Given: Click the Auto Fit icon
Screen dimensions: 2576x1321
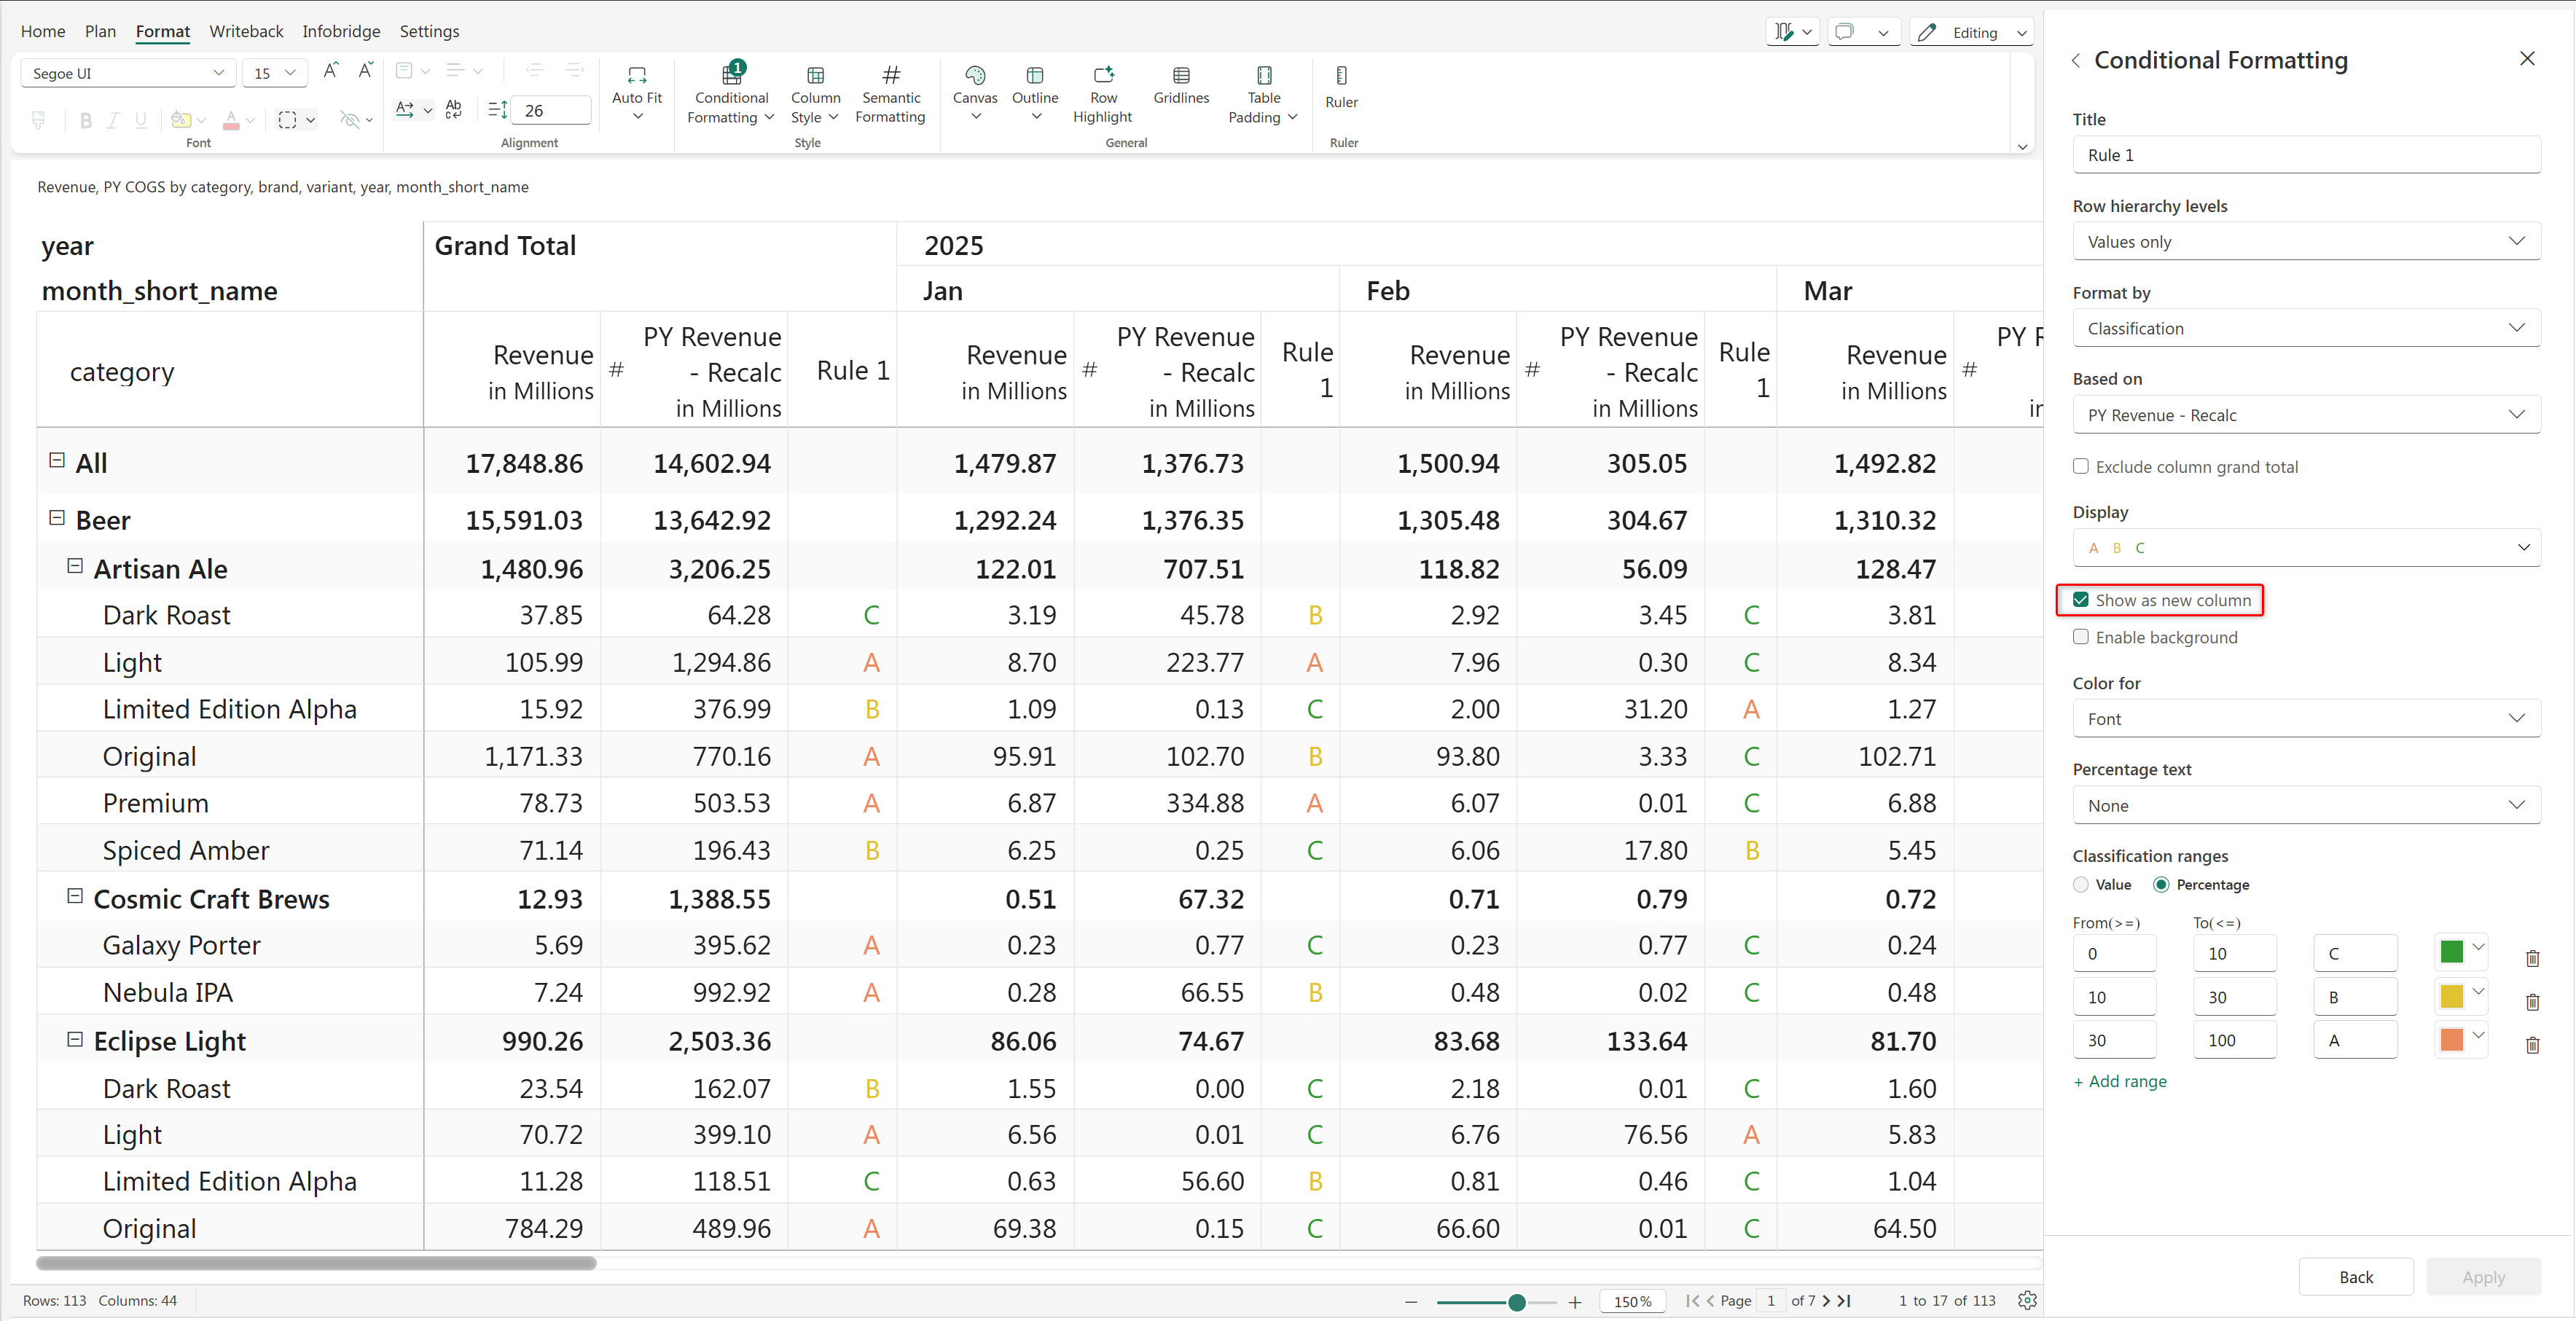Looking at the screenshot, I should (x=636, y=76).
